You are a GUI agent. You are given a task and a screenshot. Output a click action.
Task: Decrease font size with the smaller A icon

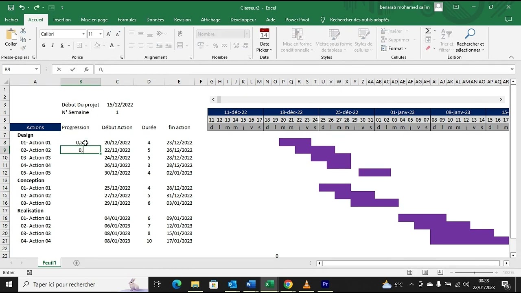[x=118, y=34]
